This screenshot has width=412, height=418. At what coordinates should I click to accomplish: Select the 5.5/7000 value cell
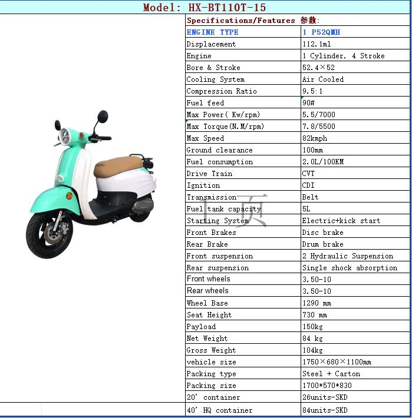tap(355, 115)
